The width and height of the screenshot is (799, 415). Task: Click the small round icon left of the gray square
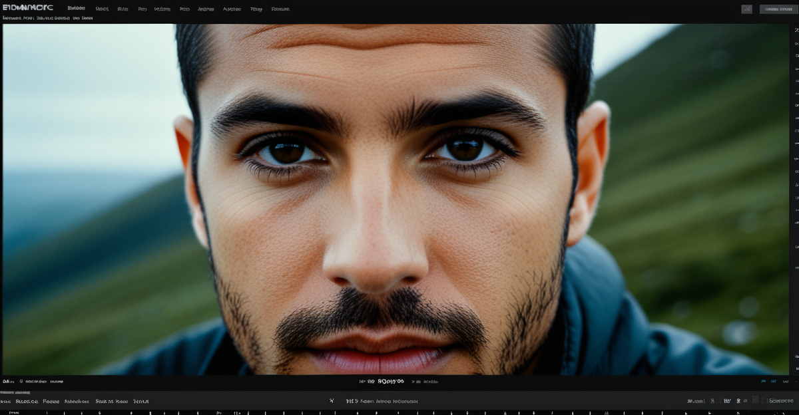[x=746, y=401]
